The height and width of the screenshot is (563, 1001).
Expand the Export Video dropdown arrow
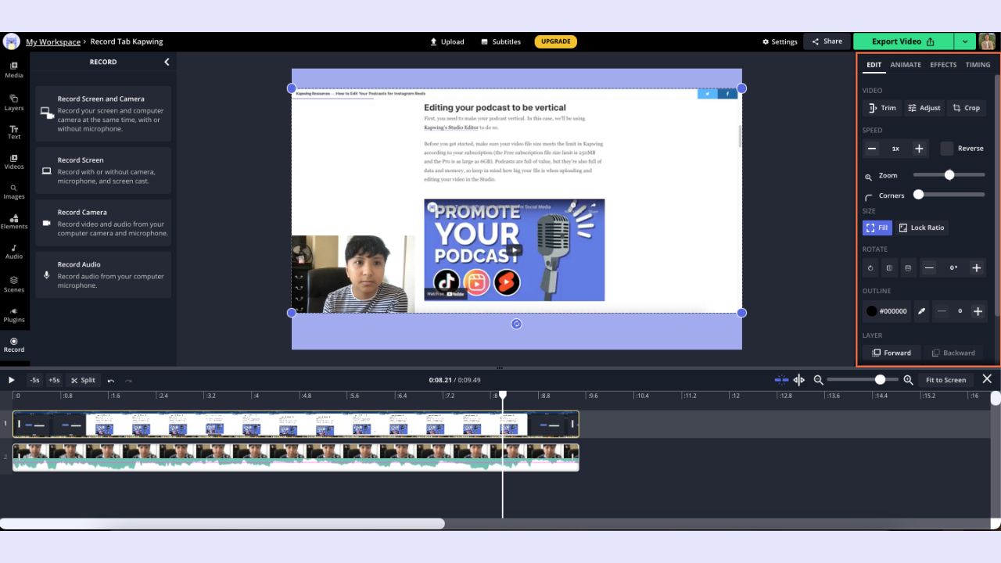click(x=965, y=41)
